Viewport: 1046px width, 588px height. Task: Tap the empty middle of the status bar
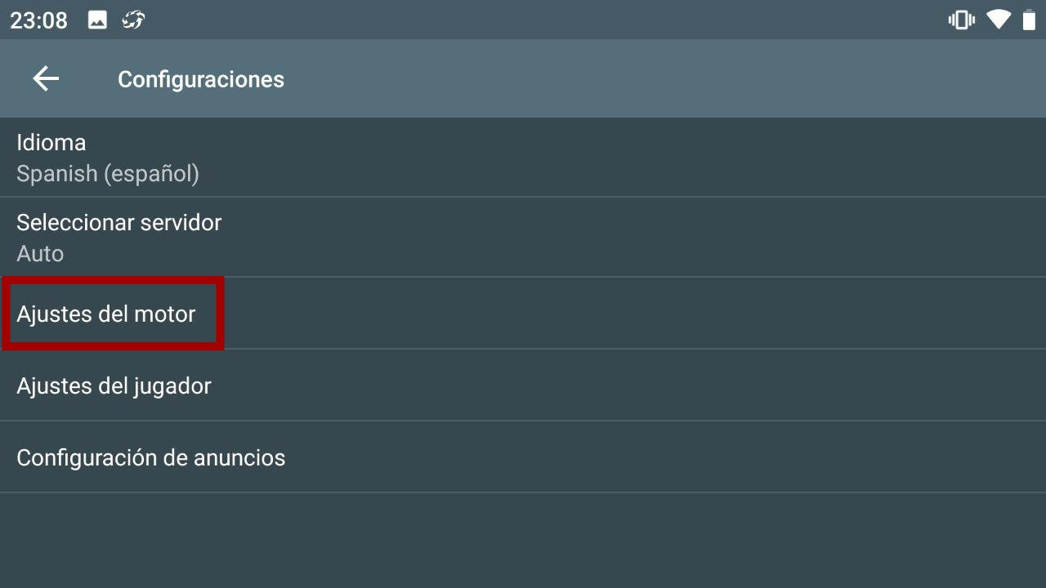[523, 20]
